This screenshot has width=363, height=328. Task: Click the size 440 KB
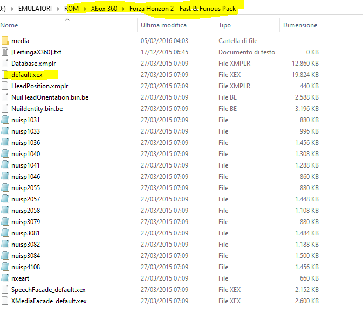coord(309,86)
